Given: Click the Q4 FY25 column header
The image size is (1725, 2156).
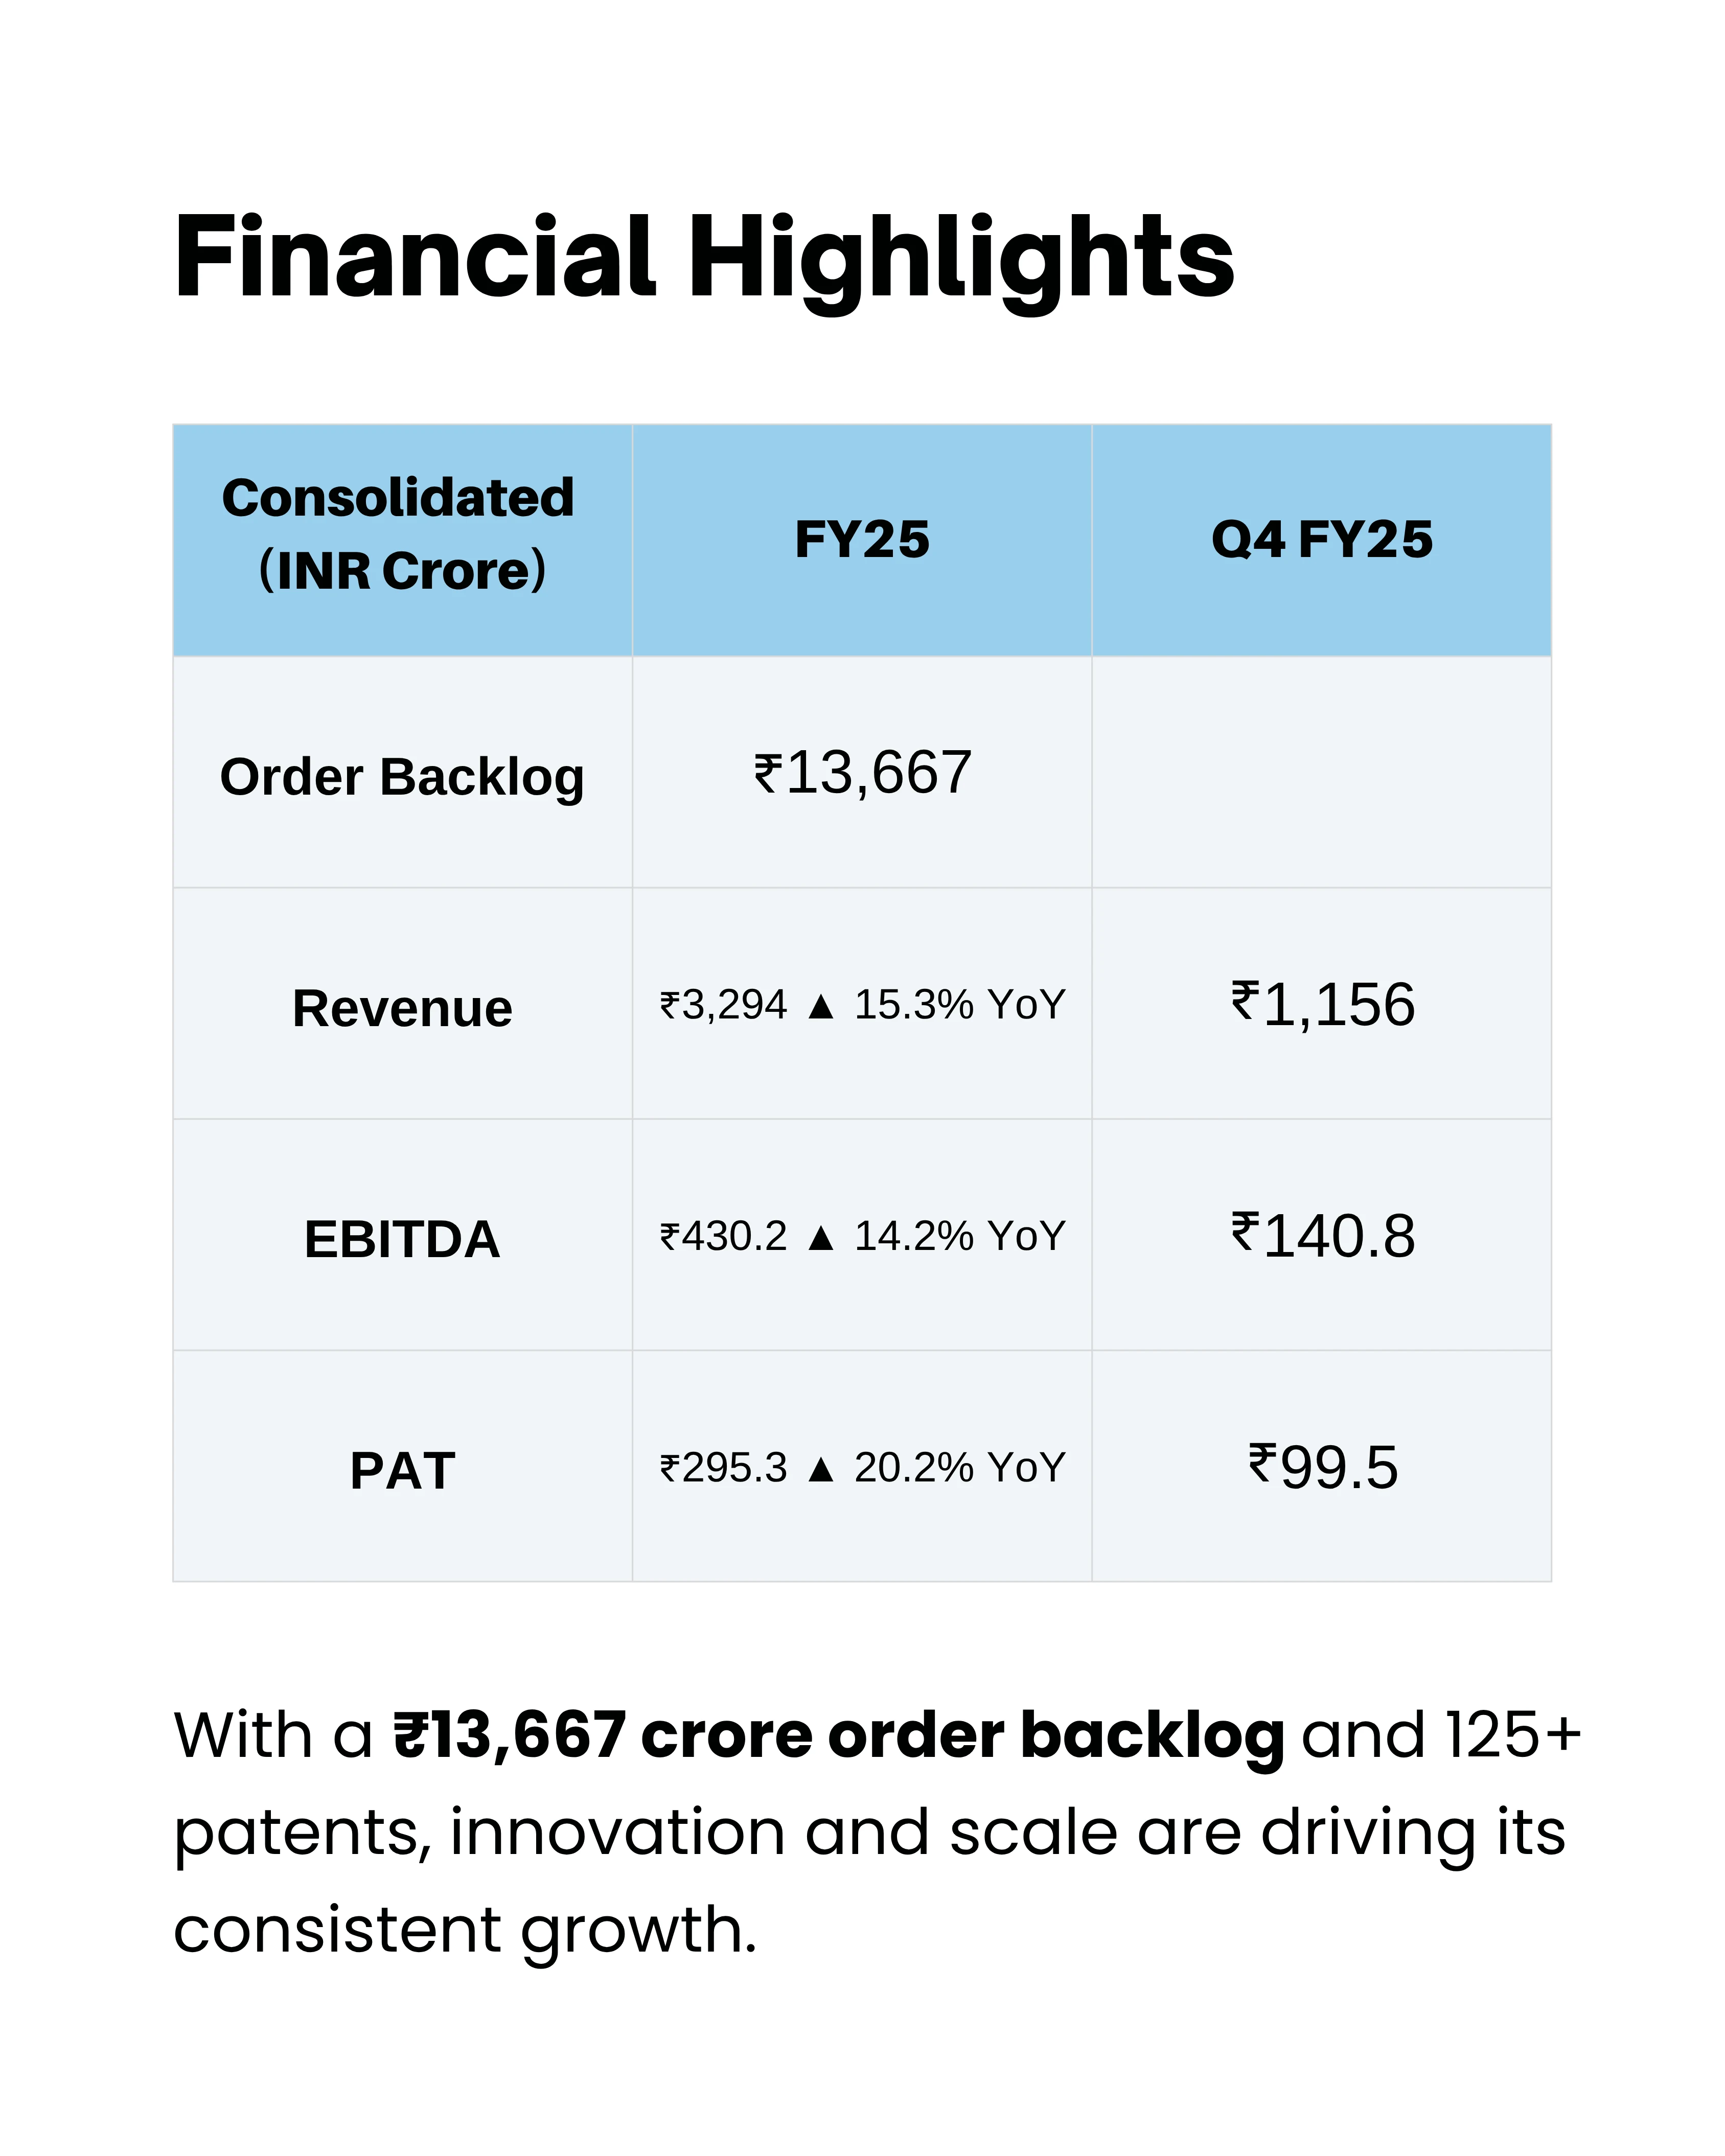Looking at the screenshot, I should click(1321, 540).
